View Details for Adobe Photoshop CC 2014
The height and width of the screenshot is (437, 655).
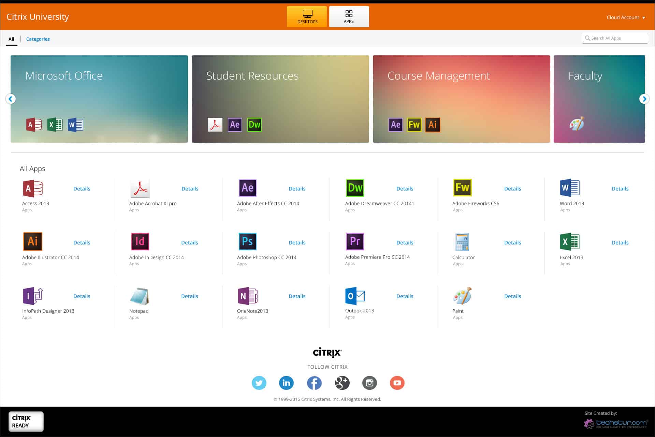tap(297, 243)
